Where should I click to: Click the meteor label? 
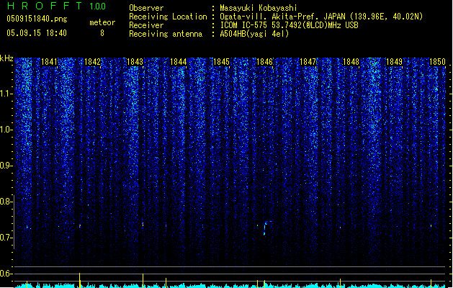click(x=102, y=22)
